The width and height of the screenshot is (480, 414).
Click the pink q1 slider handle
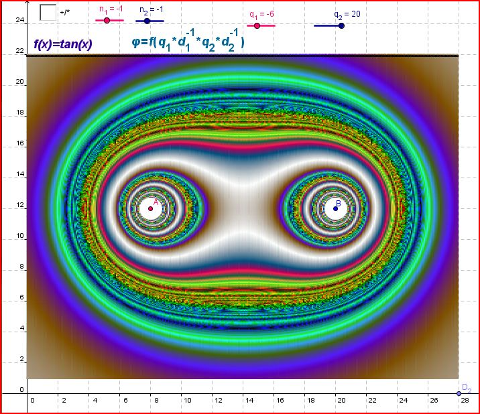257,25
